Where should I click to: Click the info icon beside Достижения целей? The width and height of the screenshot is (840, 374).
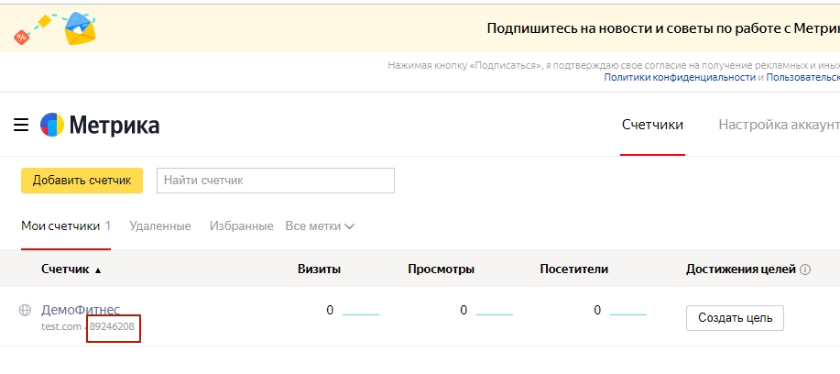coord(804,269)
